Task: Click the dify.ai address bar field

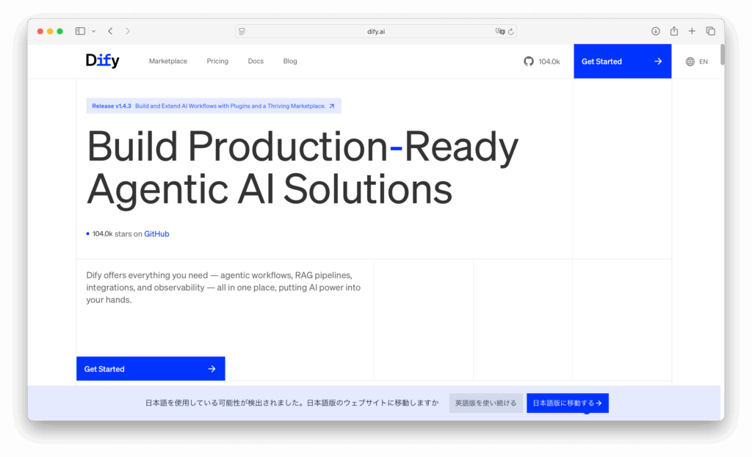Action: pyautogui.click(x=376, y=32)
